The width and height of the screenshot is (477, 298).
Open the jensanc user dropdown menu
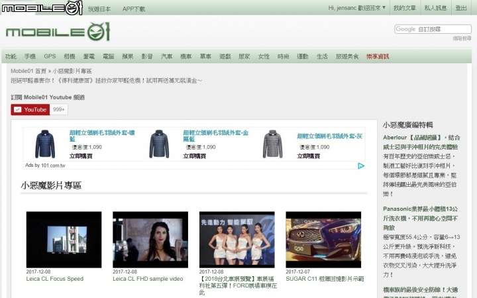pos(357,8)
